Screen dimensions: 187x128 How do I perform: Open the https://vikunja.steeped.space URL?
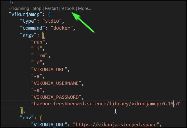(116, 125)
